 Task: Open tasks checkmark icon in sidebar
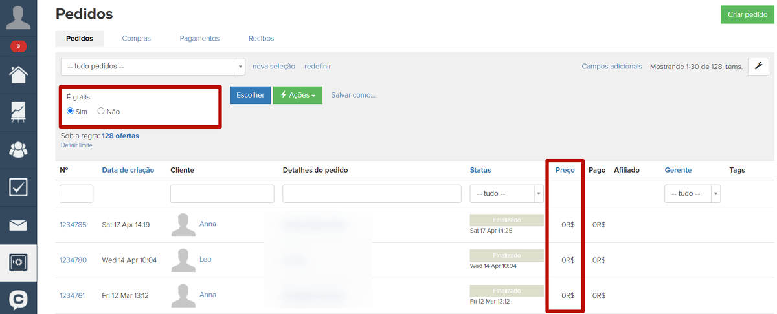pos(18,187)
